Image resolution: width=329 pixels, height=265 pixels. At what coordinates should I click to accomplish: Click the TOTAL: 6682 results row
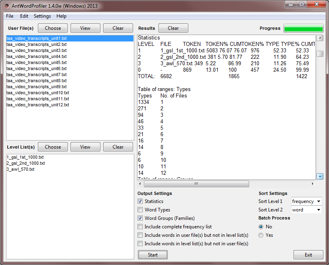(x=227, y=76)
